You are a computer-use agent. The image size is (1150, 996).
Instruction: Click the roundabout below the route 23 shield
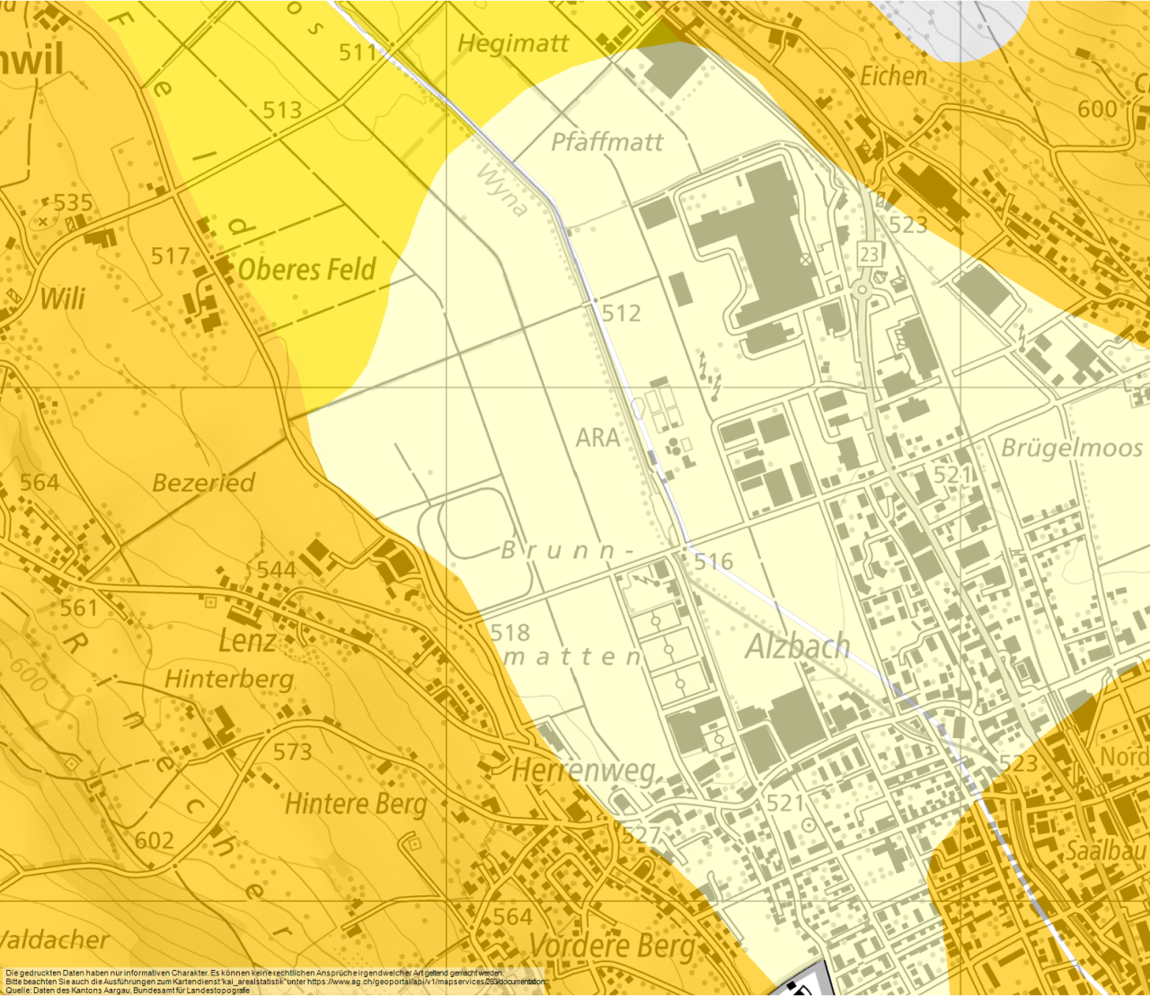(x=863, y=289)
